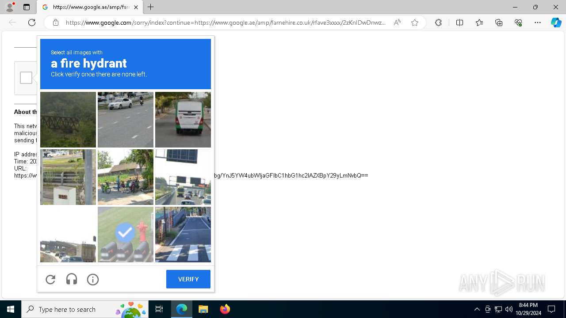This screenshot has height=318, width=566.
Task: Switch to the google.ae tab
Action: 90,7
